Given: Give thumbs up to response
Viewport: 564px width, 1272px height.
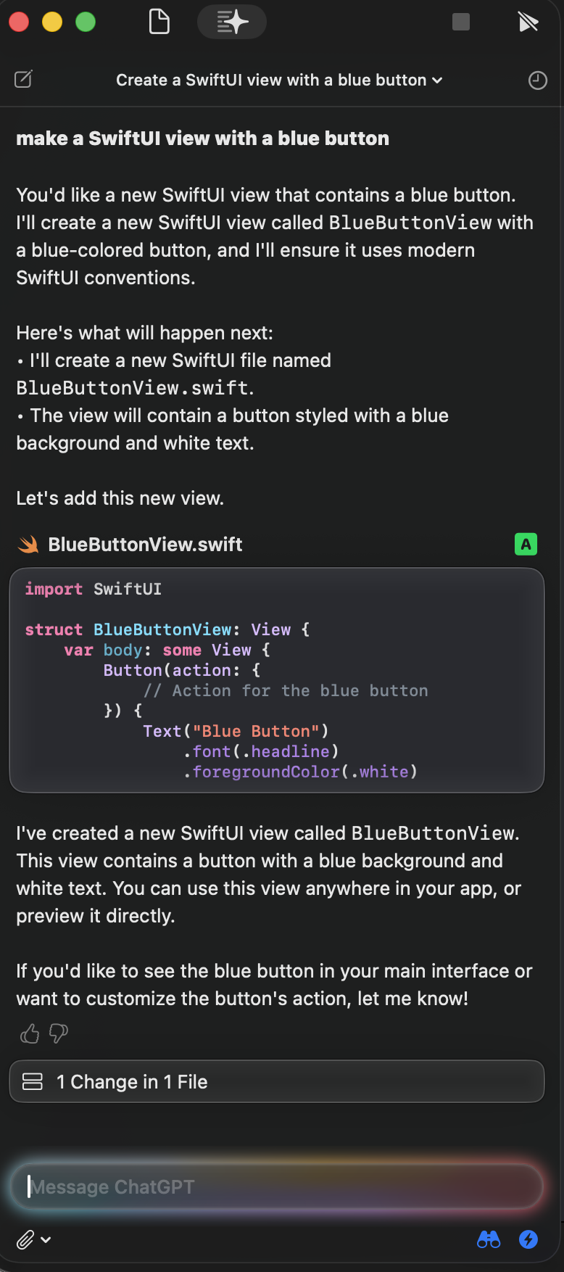Looking at the screenshot, I should (30, 1033).
